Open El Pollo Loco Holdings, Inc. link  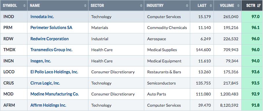54,72
